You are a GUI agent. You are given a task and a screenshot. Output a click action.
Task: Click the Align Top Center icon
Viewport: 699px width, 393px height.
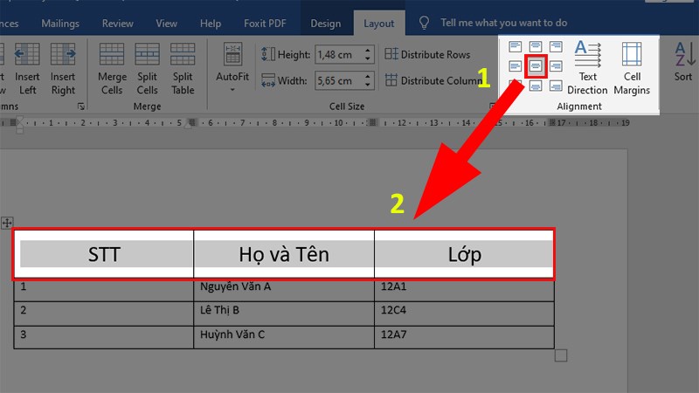coord(536,46)
